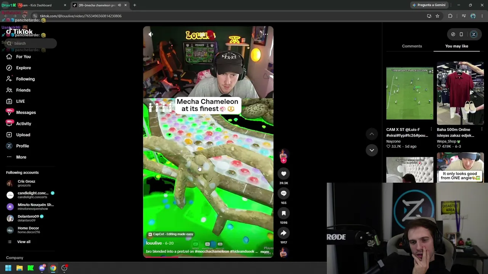488x274 pixels.
Task: Open the Baha 500m red shirt thumbnail
Action: click(x=460, y=94)
